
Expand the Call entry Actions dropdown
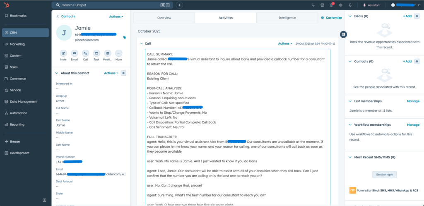click(285, 43)
